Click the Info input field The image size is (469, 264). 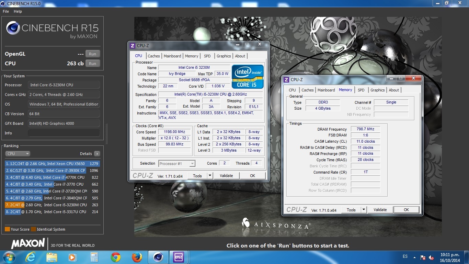point(64,133)
